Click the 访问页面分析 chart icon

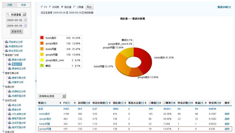click(10, 123)
